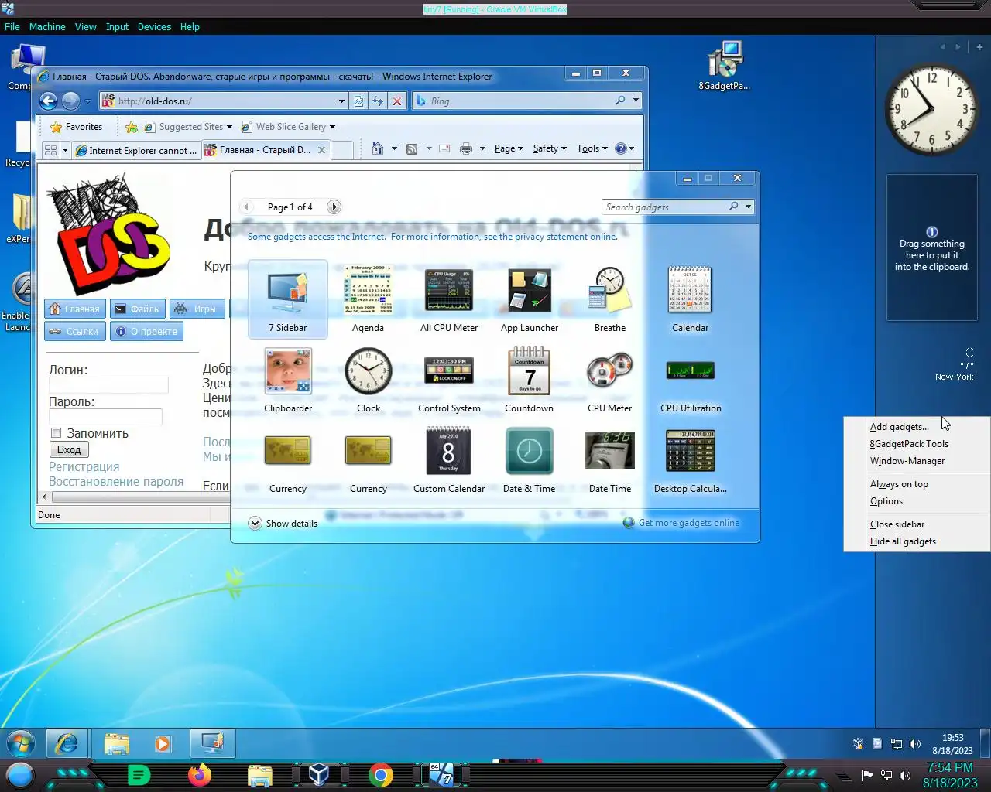Open the VirtualBox Machine menu
The height and width of the screenshot is (792, 991).
[47, 26]
